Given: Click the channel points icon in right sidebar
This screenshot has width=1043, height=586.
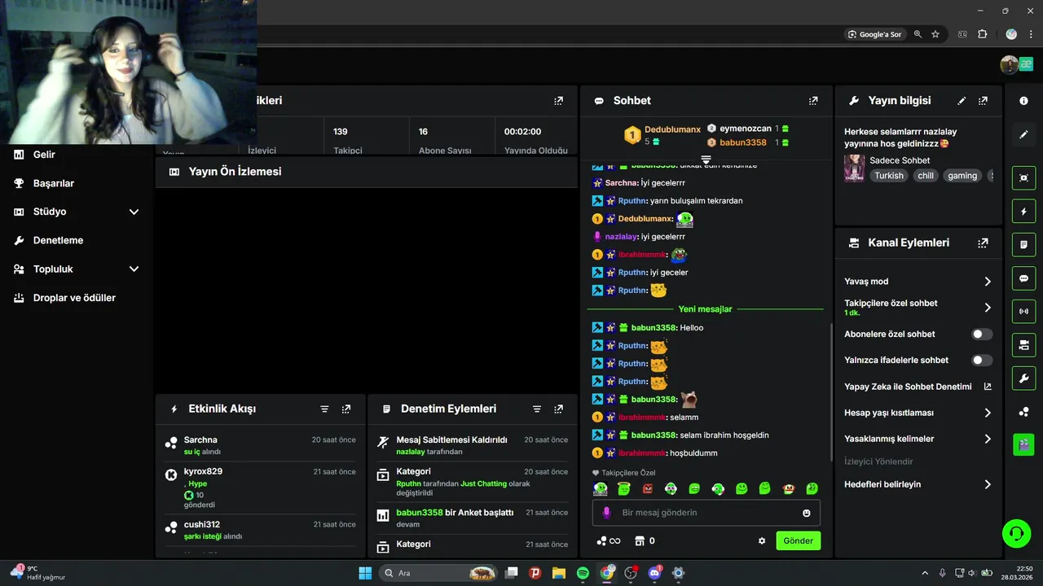Looking at the screenshot, I should point(1024,412).
